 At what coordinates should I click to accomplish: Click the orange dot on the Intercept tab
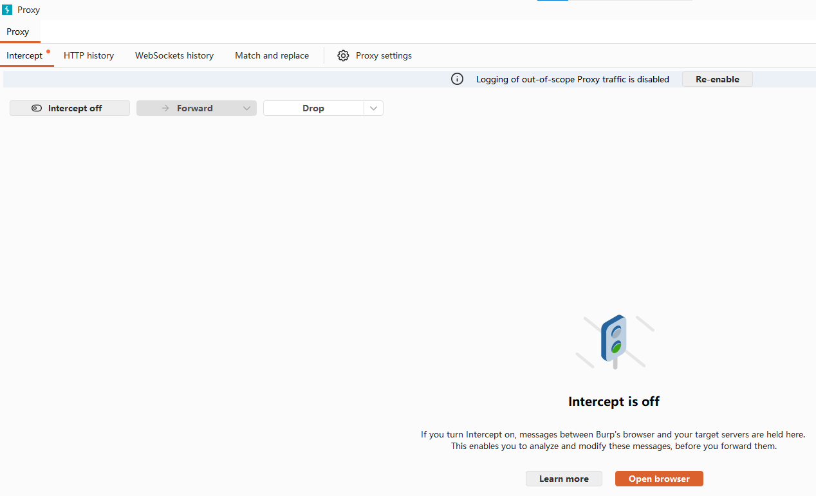pos(48,51)
